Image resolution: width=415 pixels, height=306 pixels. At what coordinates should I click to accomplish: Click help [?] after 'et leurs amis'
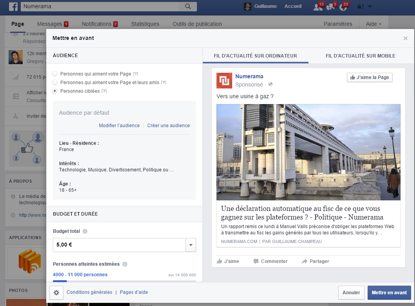(x=164, y=82)
